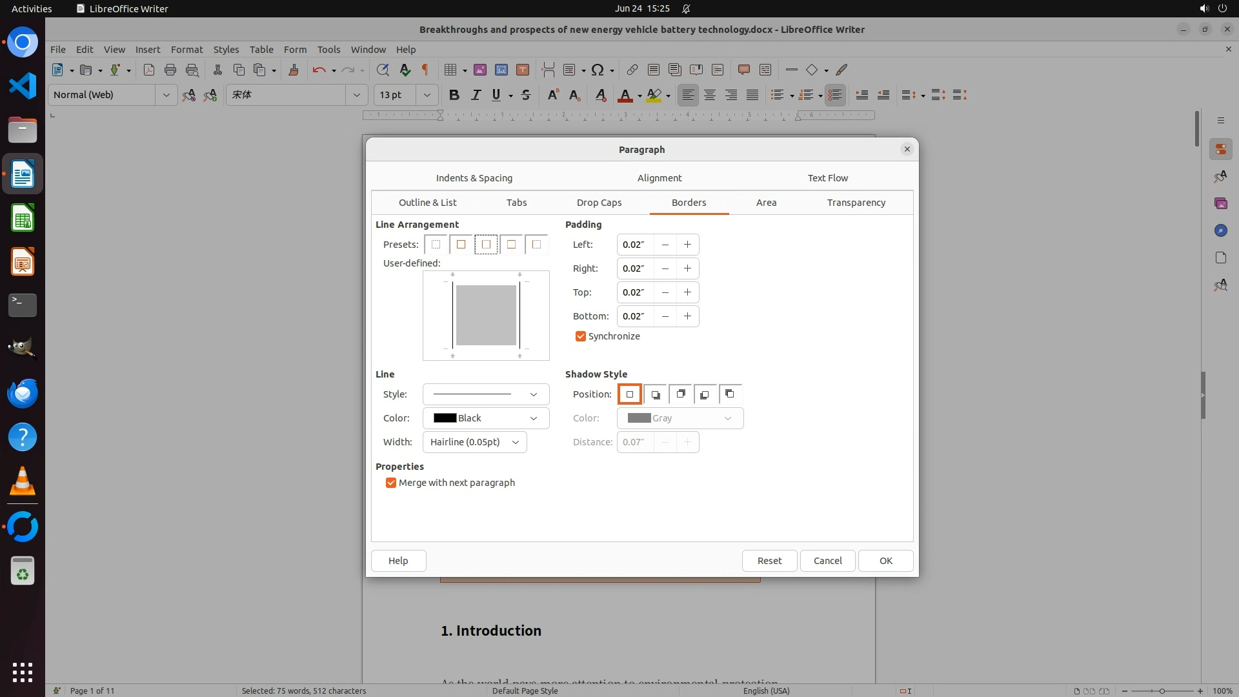
Task: Toggle formatting marks pilcrow icon
Action: point(425,70)
